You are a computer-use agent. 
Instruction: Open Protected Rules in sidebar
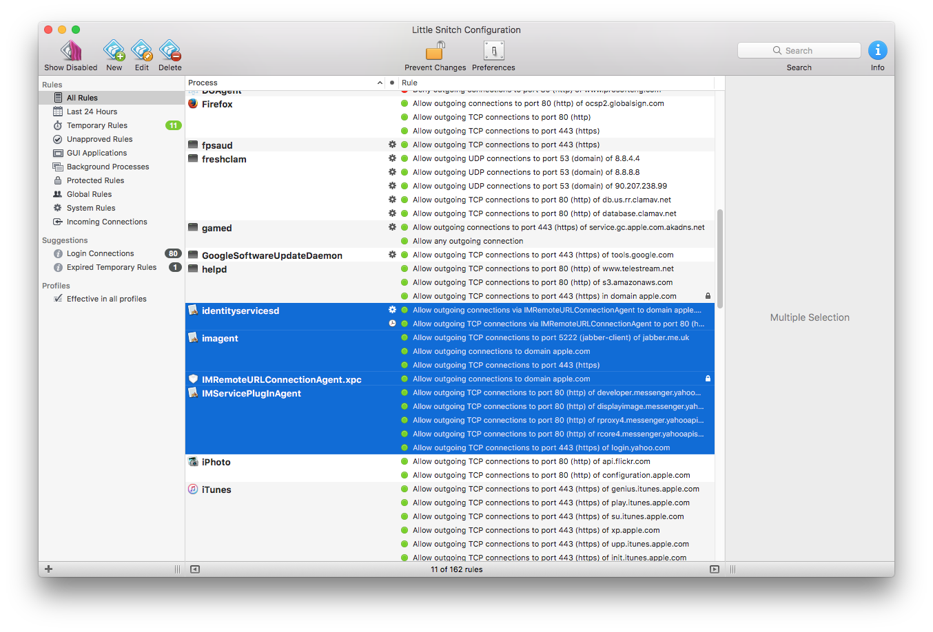click(112, 180)
